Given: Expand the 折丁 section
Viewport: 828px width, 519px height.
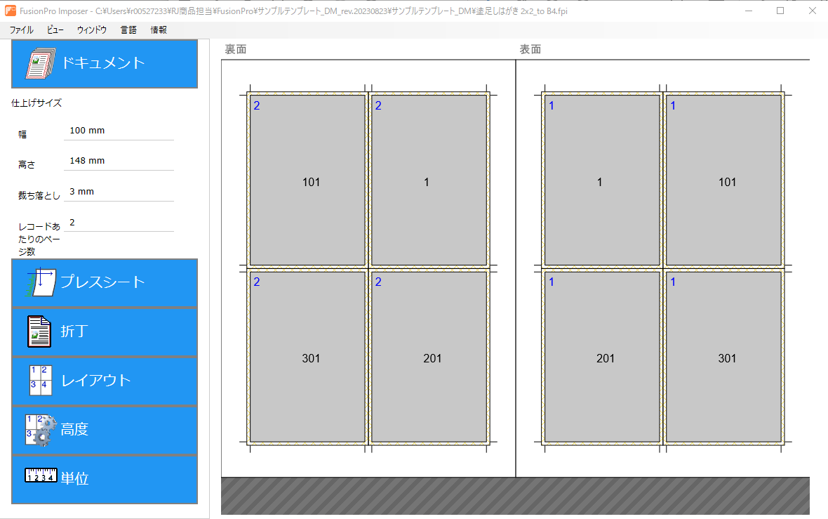Looking at the screenshot, I should pyautogui.click(x=104, y=331).
